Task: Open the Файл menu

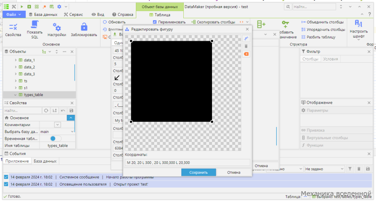Action: [14, 15]
